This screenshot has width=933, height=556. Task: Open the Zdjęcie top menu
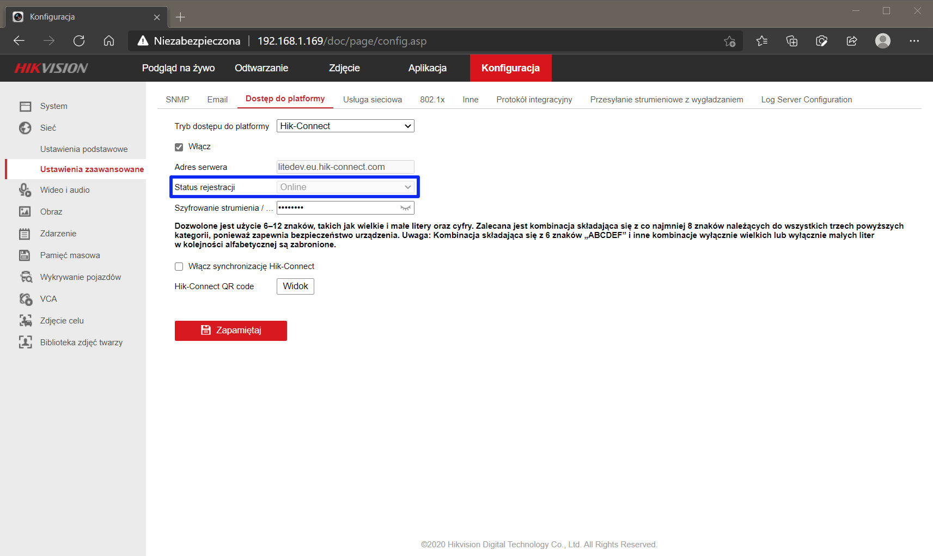(344, 68)
